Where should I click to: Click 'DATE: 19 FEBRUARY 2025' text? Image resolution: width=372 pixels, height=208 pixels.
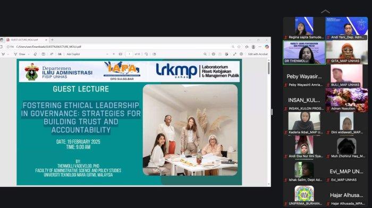78,142
